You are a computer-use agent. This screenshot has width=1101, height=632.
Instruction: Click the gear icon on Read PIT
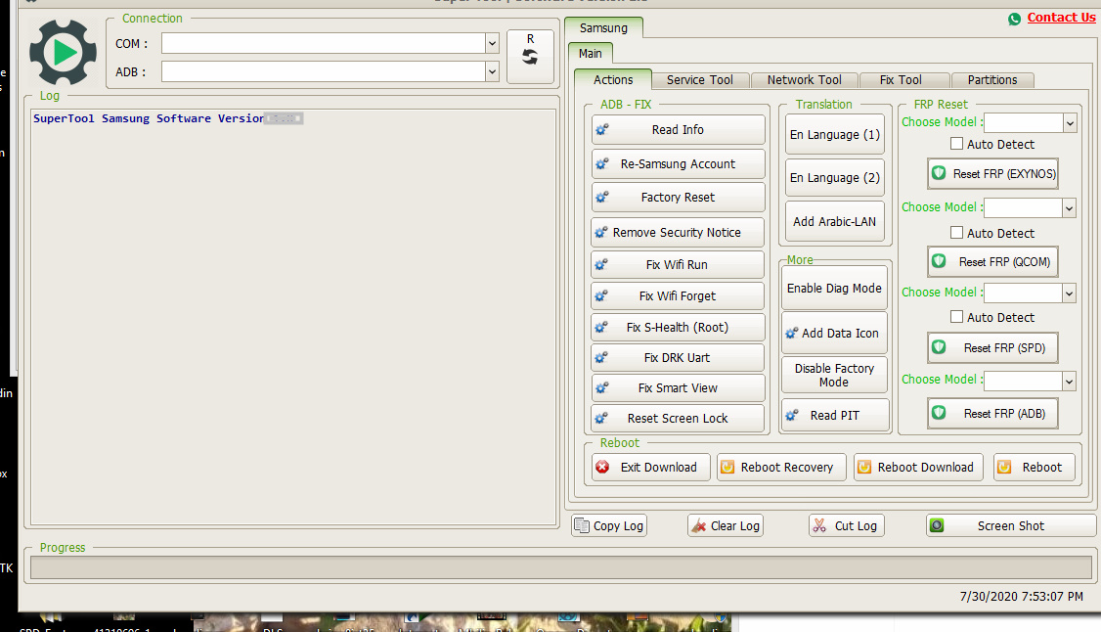pyautogui.click(x=791, y=415)
